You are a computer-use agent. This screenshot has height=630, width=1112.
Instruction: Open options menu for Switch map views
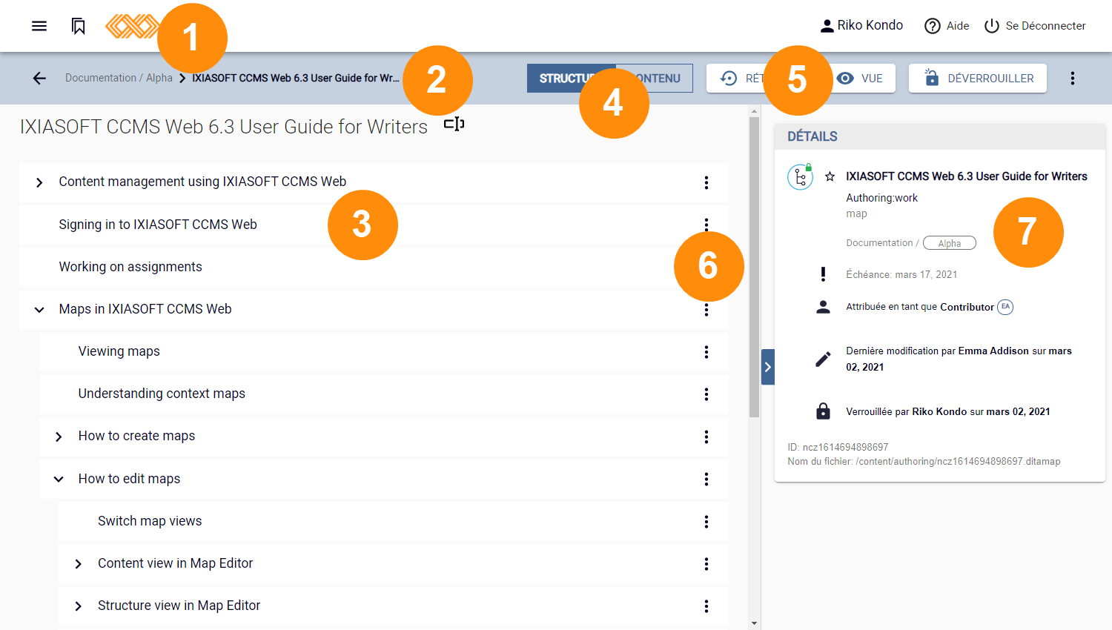click(706, 522)
